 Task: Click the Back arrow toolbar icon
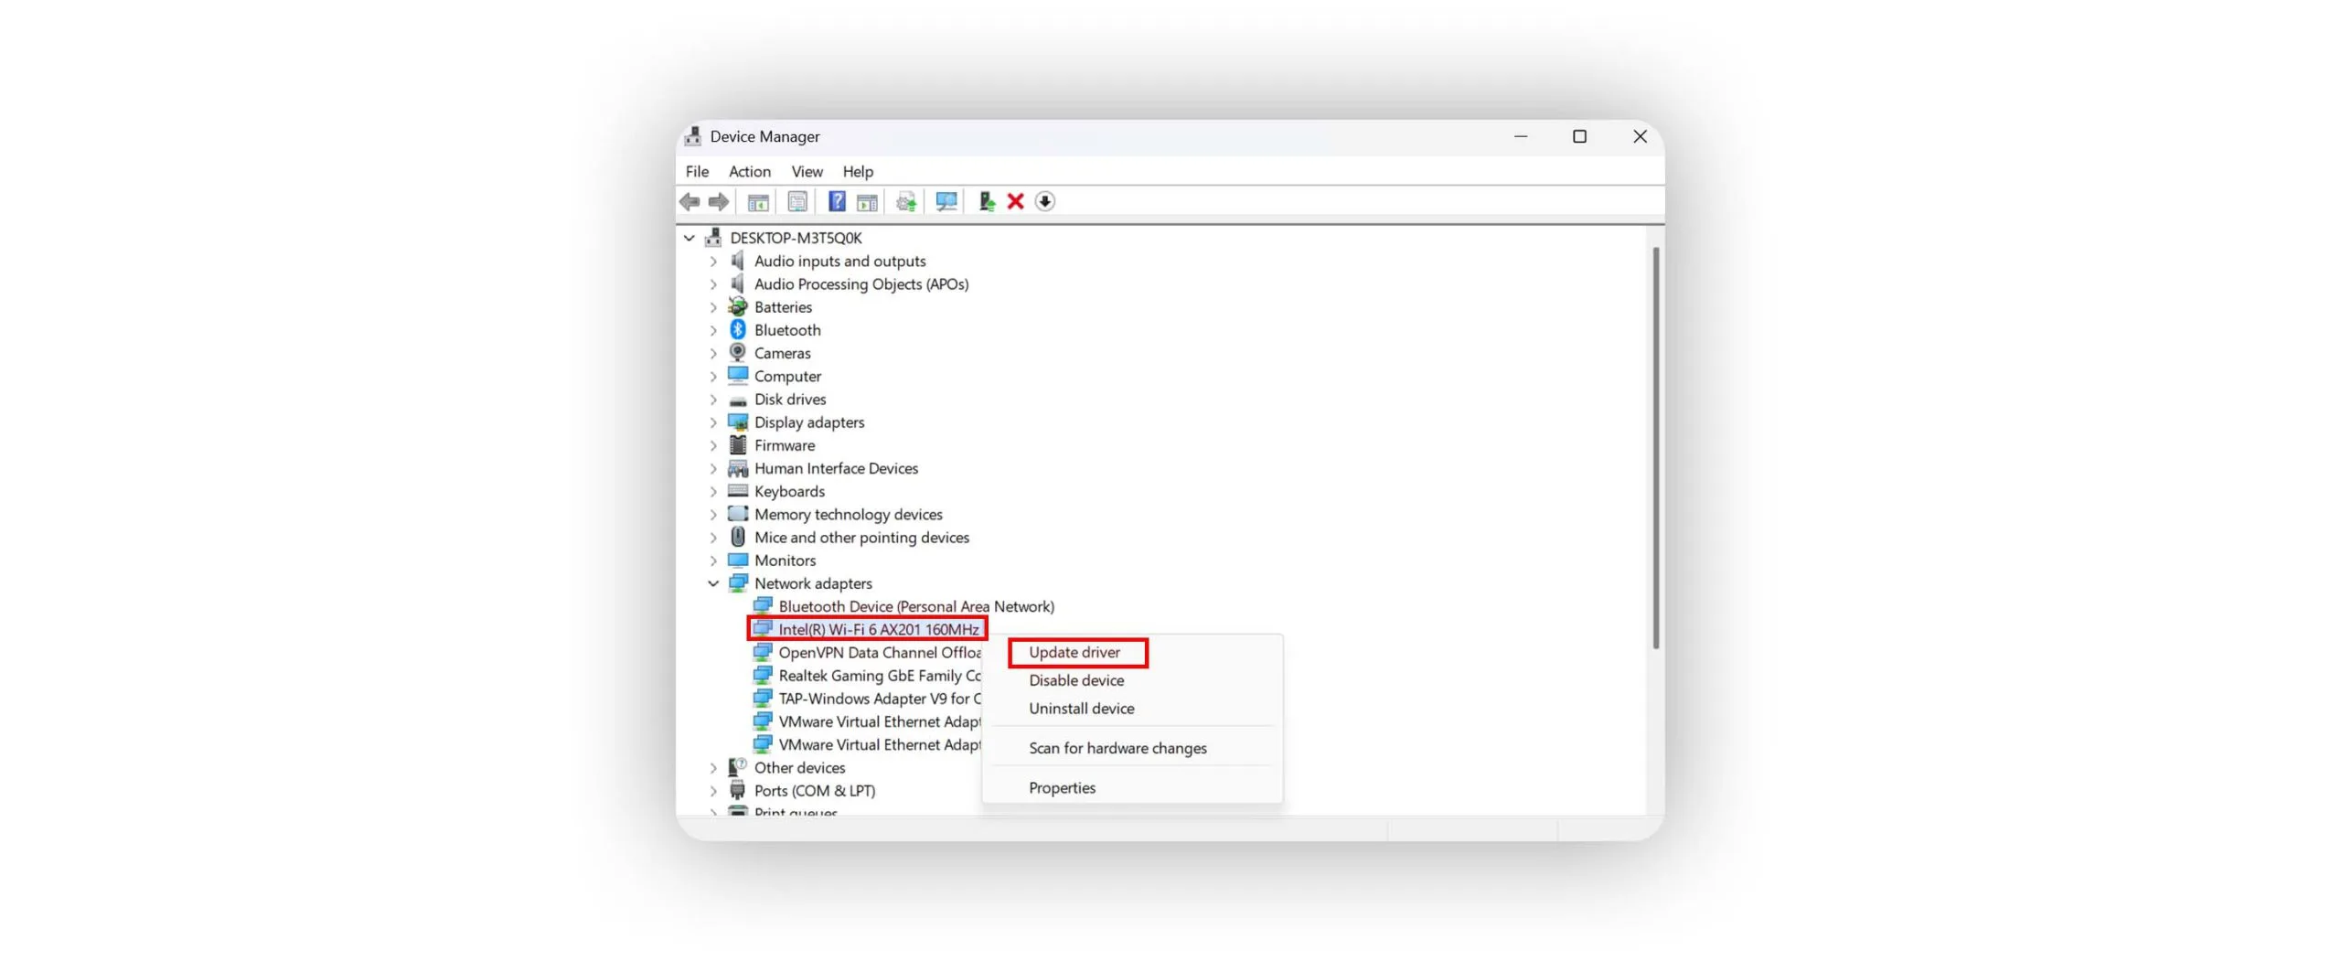[x=689, y=201]
